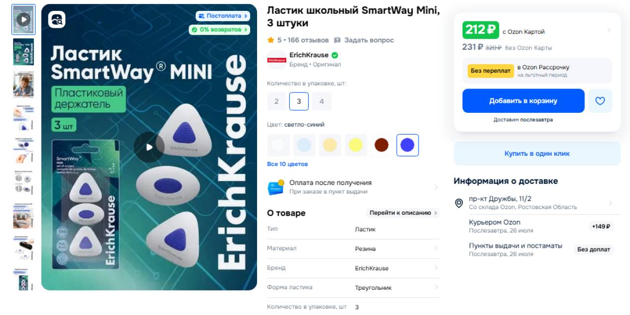
Task: Expand the Ozon Card price chevron
Action: tap(609, 31)
